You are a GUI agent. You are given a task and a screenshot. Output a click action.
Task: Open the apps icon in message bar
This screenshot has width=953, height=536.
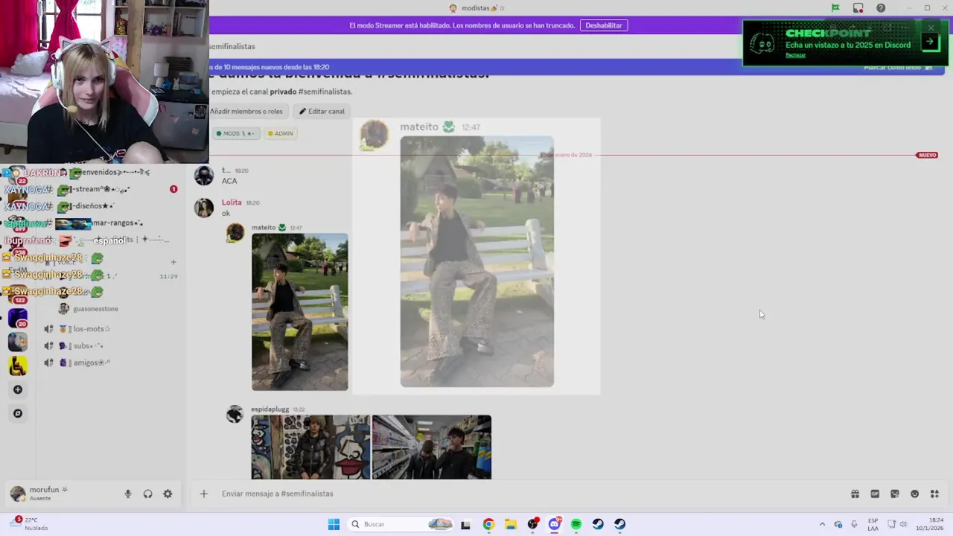coord(934,494)
